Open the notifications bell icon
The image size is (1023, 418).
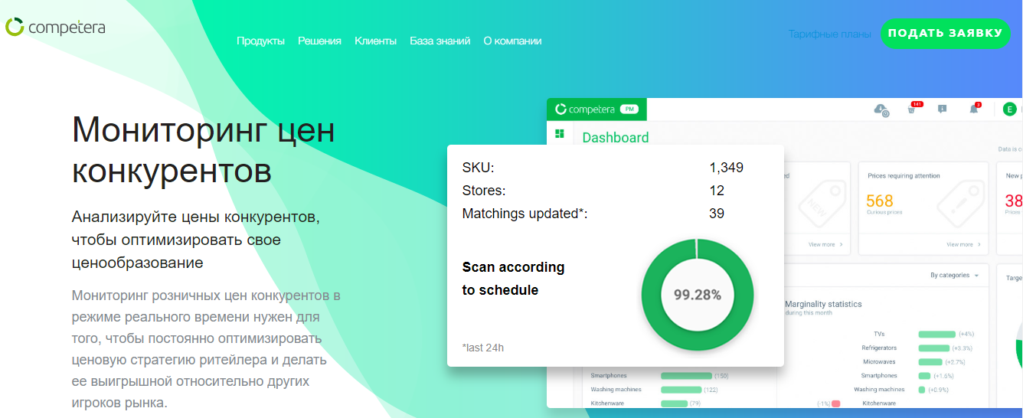coord(974,109)
